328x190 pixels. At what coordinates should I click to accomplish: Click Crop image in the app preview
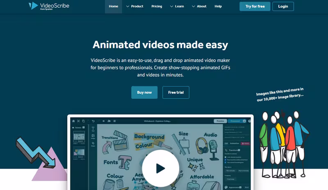(230, 179)
